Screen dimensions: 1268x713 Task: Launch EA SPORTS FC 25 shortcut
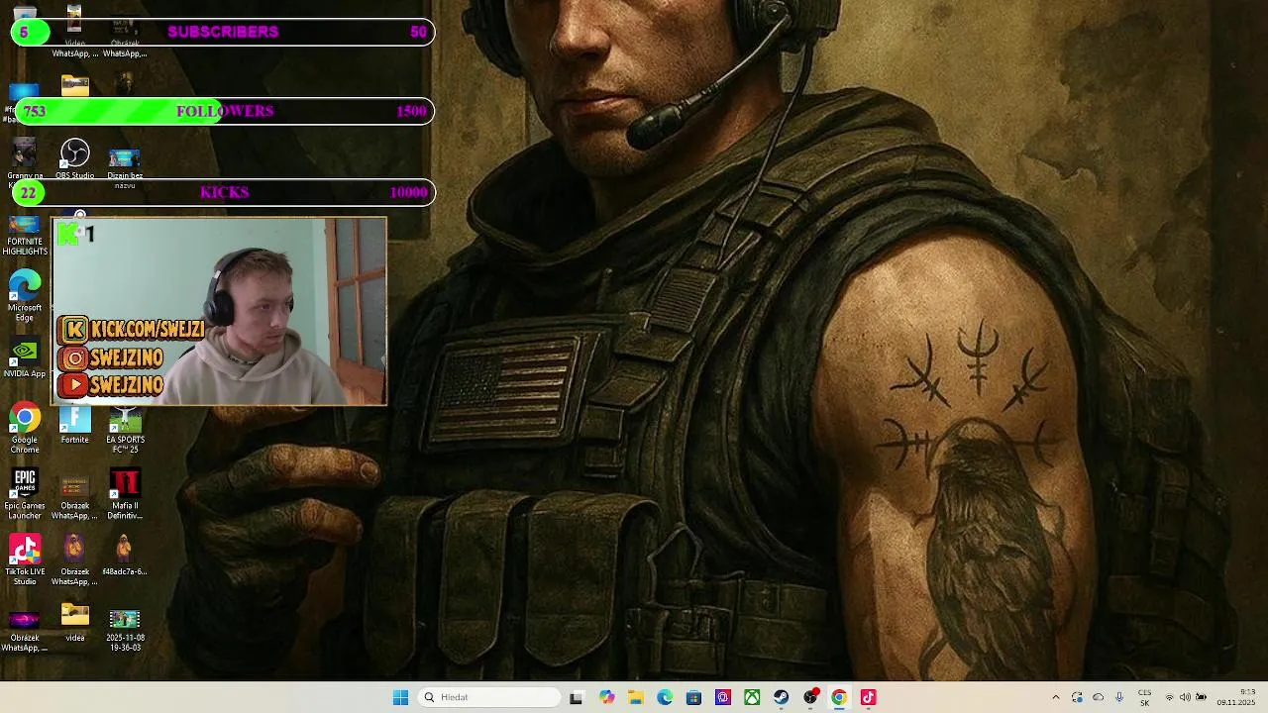(125, 429)
